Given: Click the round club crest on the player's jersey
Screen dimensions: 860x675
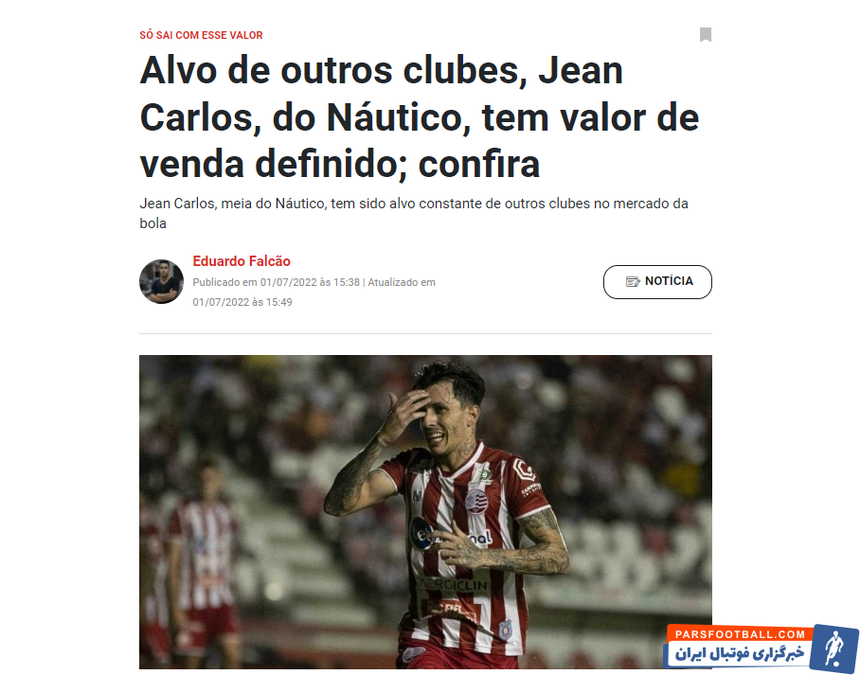Looking at the screenshot, I should point(475,502).
